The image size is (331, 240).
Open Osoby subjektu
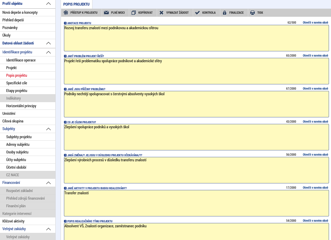[x=28, y=152]
